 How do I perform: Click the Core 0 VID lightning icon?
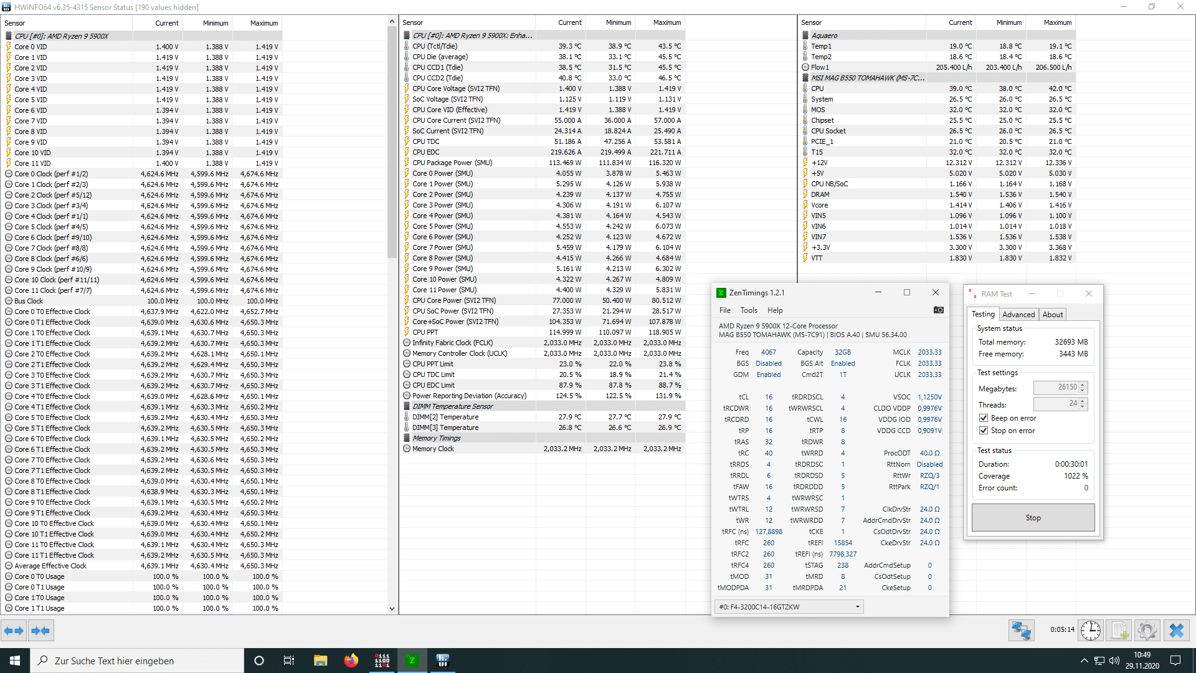(9, 47)
